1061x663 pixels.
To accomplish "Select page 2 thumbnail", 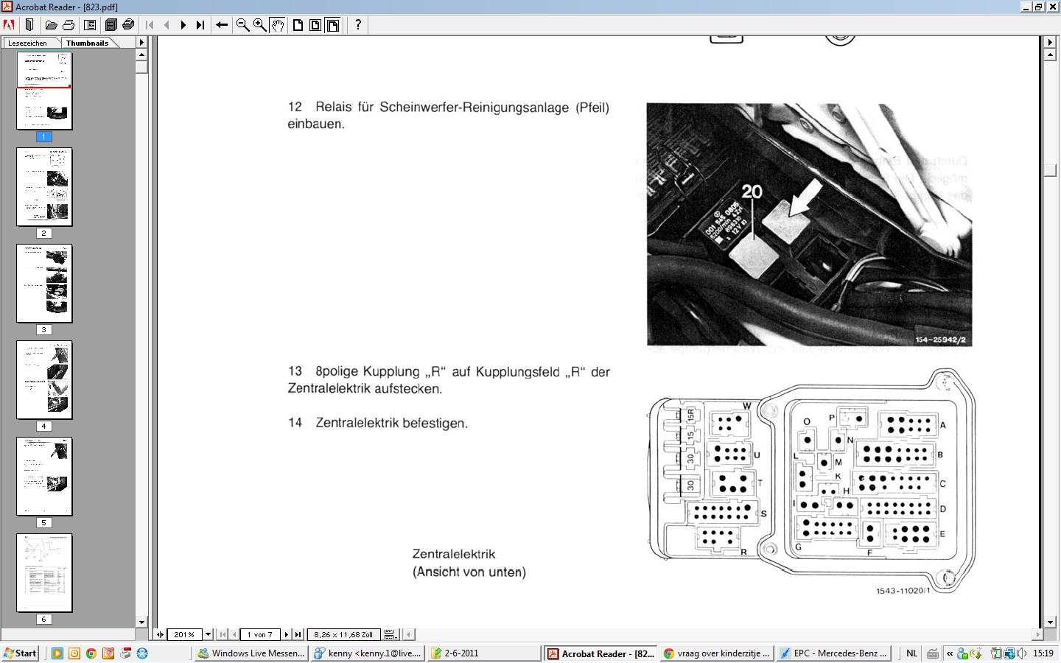I will click(x=44, y=187).
